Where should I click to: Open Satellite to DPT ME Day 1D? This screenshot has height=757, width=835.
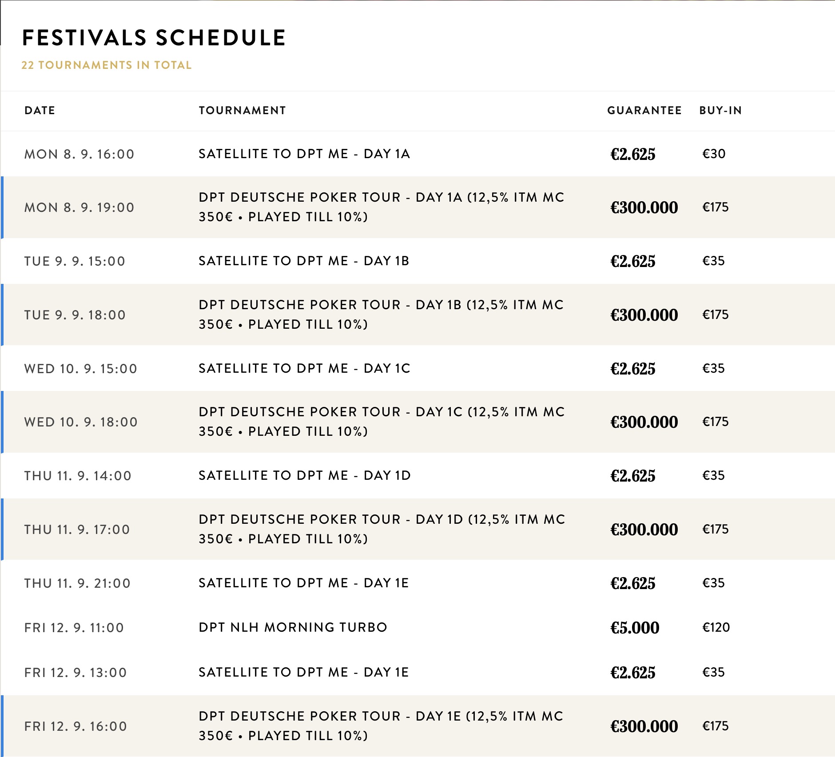click(304, 475)
